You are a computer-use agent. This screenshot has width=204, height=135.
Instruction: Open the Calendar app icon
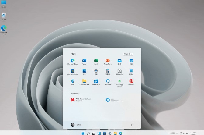tap(131, 61)
